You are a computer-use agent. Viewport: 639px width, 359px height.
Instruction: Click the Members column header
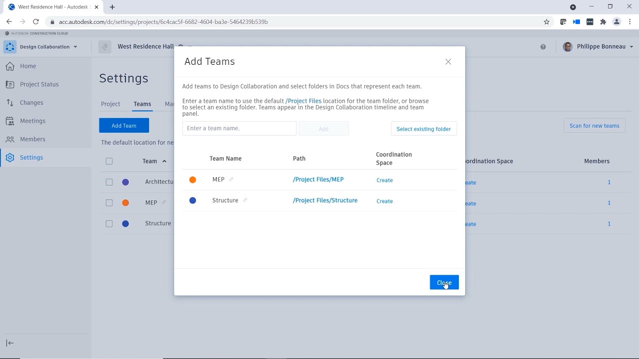coord(597,161)
